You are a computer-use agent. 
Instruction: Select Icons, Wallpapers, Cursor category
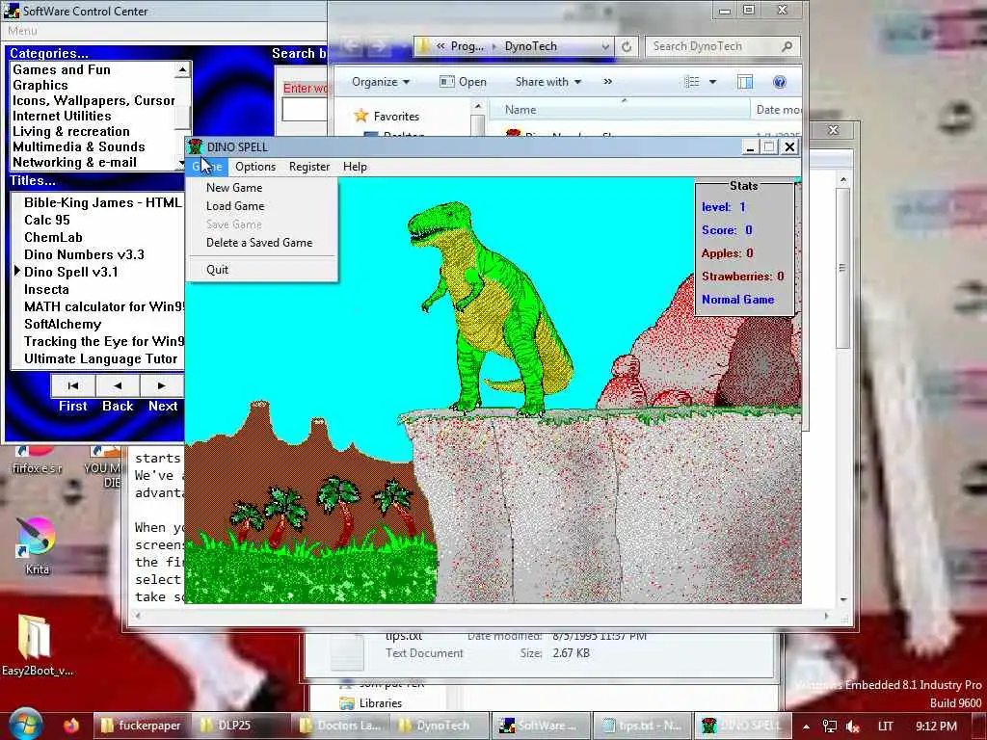[93, 100]
